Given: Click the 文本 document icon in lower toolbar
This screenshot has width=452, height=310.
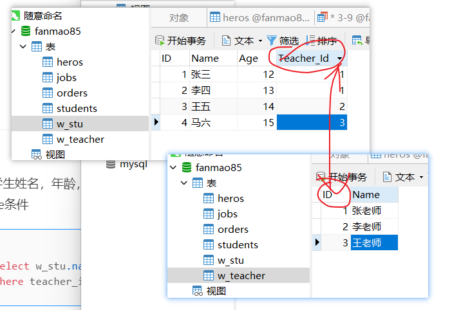Looking at the screenshot, I should tap(387, 177).
